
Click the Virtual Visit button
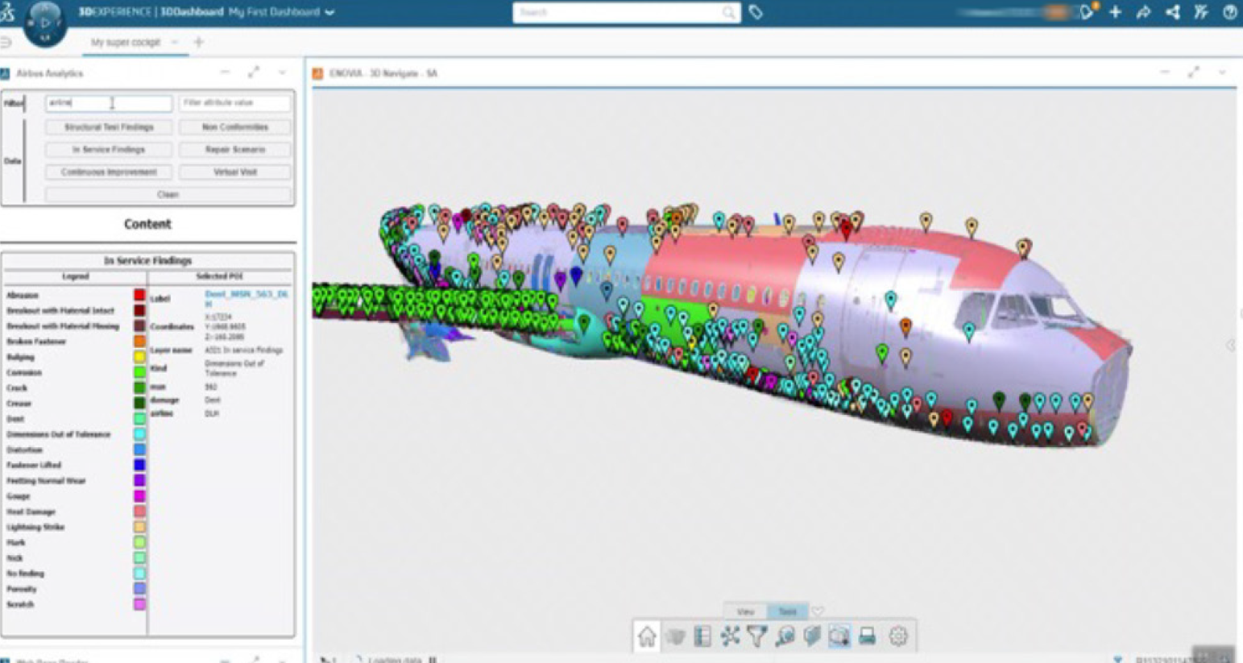click(x=235, y=172)
